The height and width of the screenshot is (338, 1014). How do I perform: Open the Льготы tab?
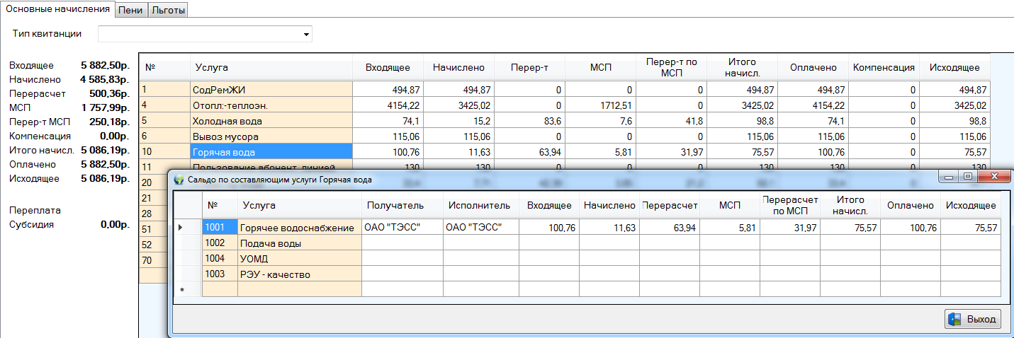(168, 10)
